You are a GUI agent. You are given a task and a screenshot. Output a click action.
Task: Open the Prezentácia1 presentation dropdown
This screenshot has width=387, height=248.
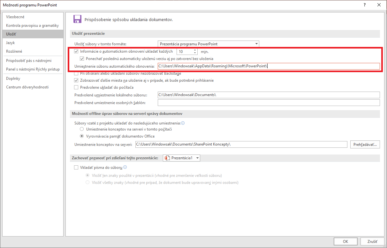tap(181, 158)
